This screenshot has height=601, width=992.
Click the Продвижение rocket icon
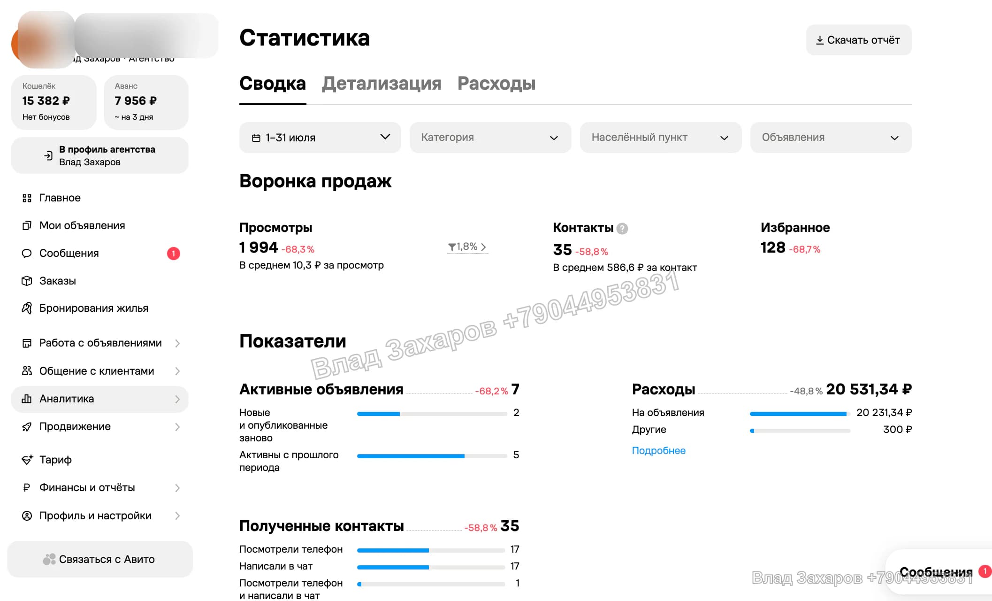tap(27, 427)
